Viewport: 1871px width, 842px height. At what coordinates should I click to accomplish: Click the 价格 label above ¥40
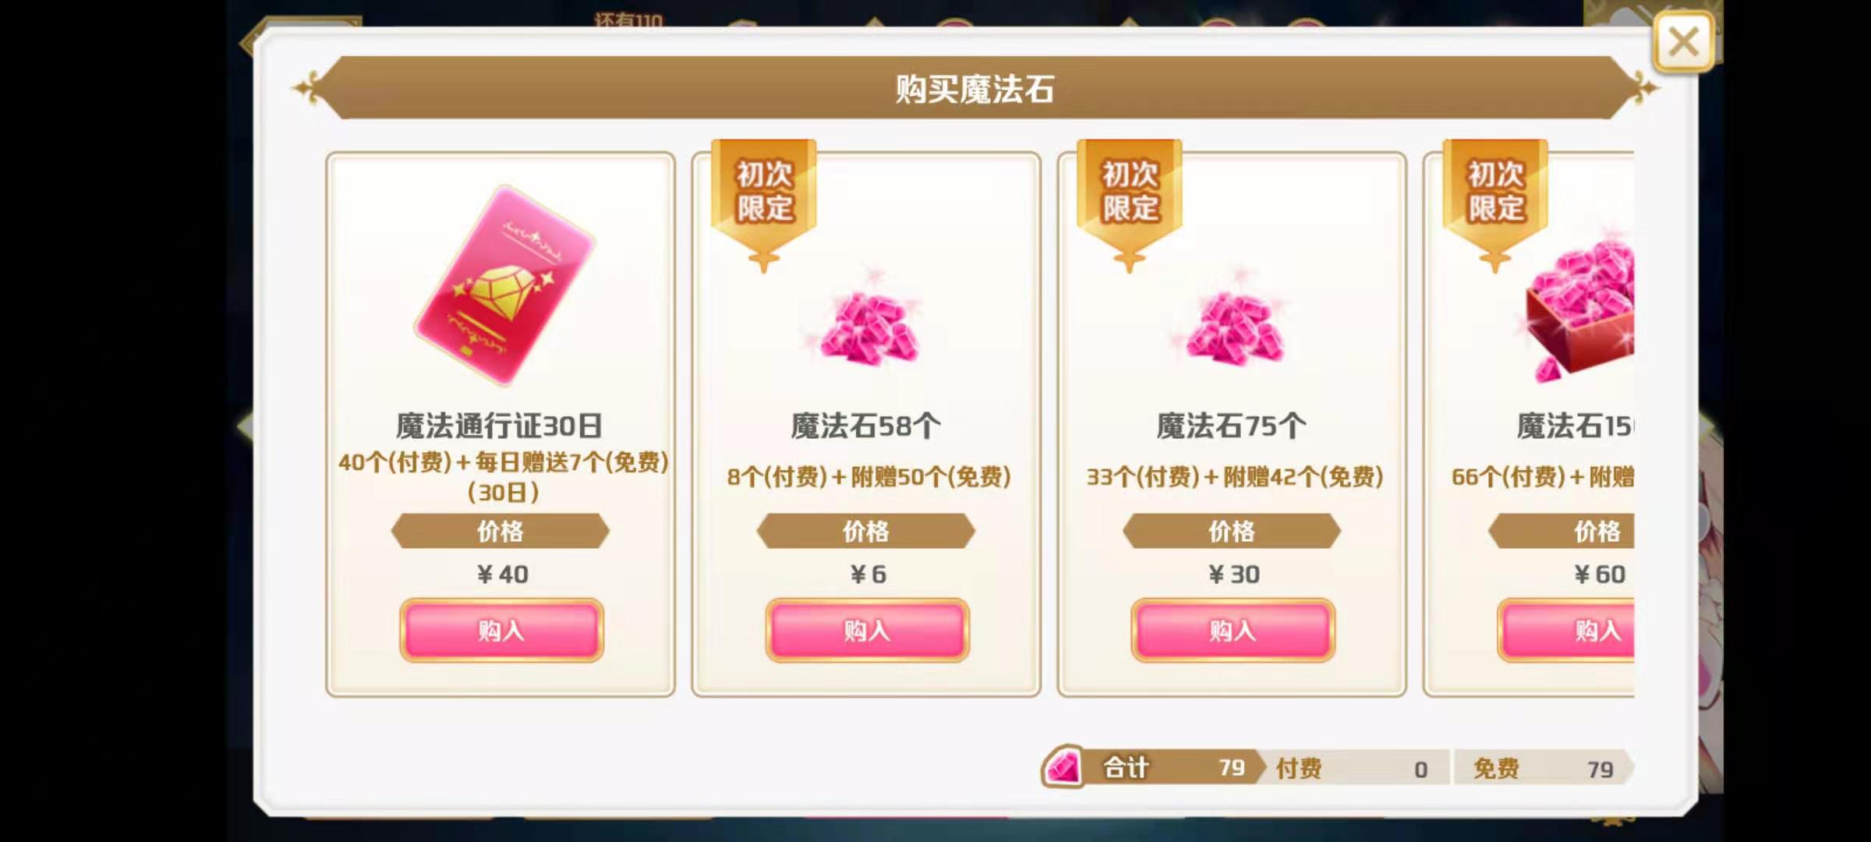[x=500, y=531]
